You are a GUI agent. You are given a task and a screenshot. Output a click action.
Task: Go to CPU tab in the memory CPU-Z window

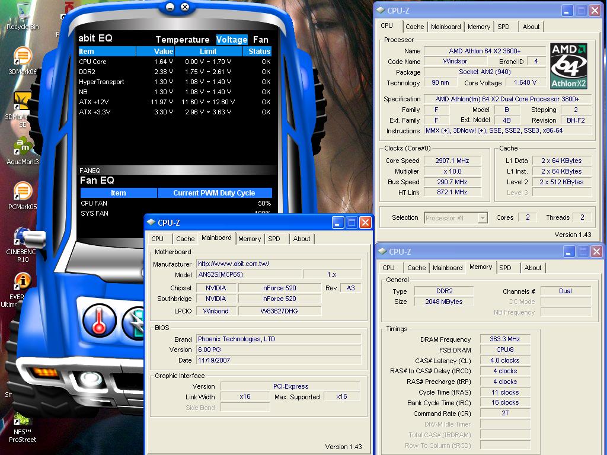388,268
